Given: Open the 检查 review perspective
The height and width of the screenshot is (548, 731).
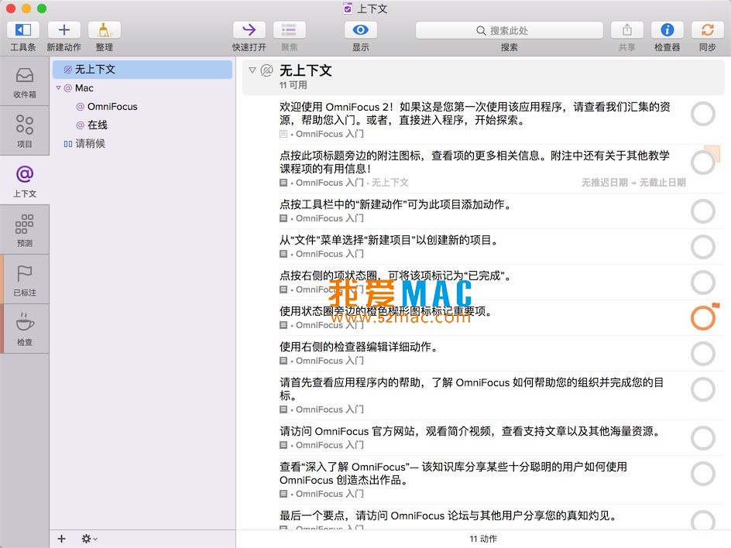Looking at the screenshot, I should coord(24,329).
